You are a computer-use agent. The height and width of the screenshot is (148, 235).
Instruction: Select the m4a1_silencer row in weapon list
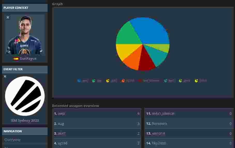pos(188,113)
